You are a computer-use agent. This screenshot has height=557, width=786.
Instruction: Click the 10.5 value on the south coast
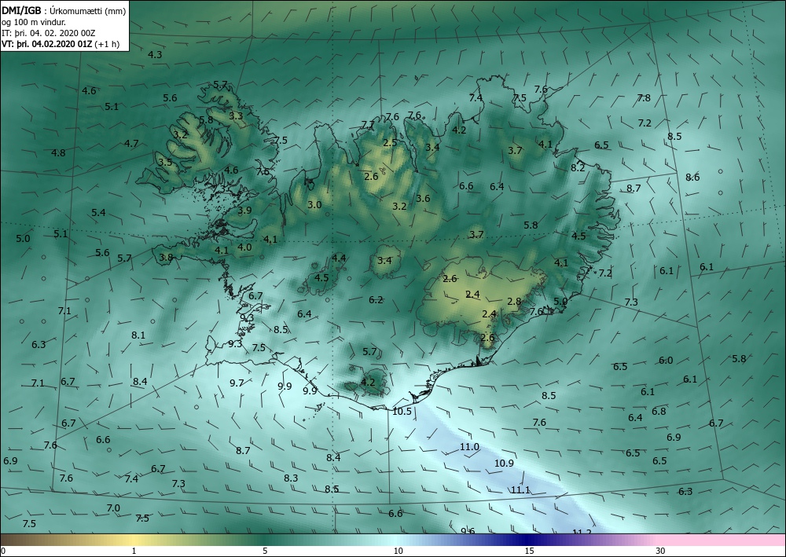point(402,411)
